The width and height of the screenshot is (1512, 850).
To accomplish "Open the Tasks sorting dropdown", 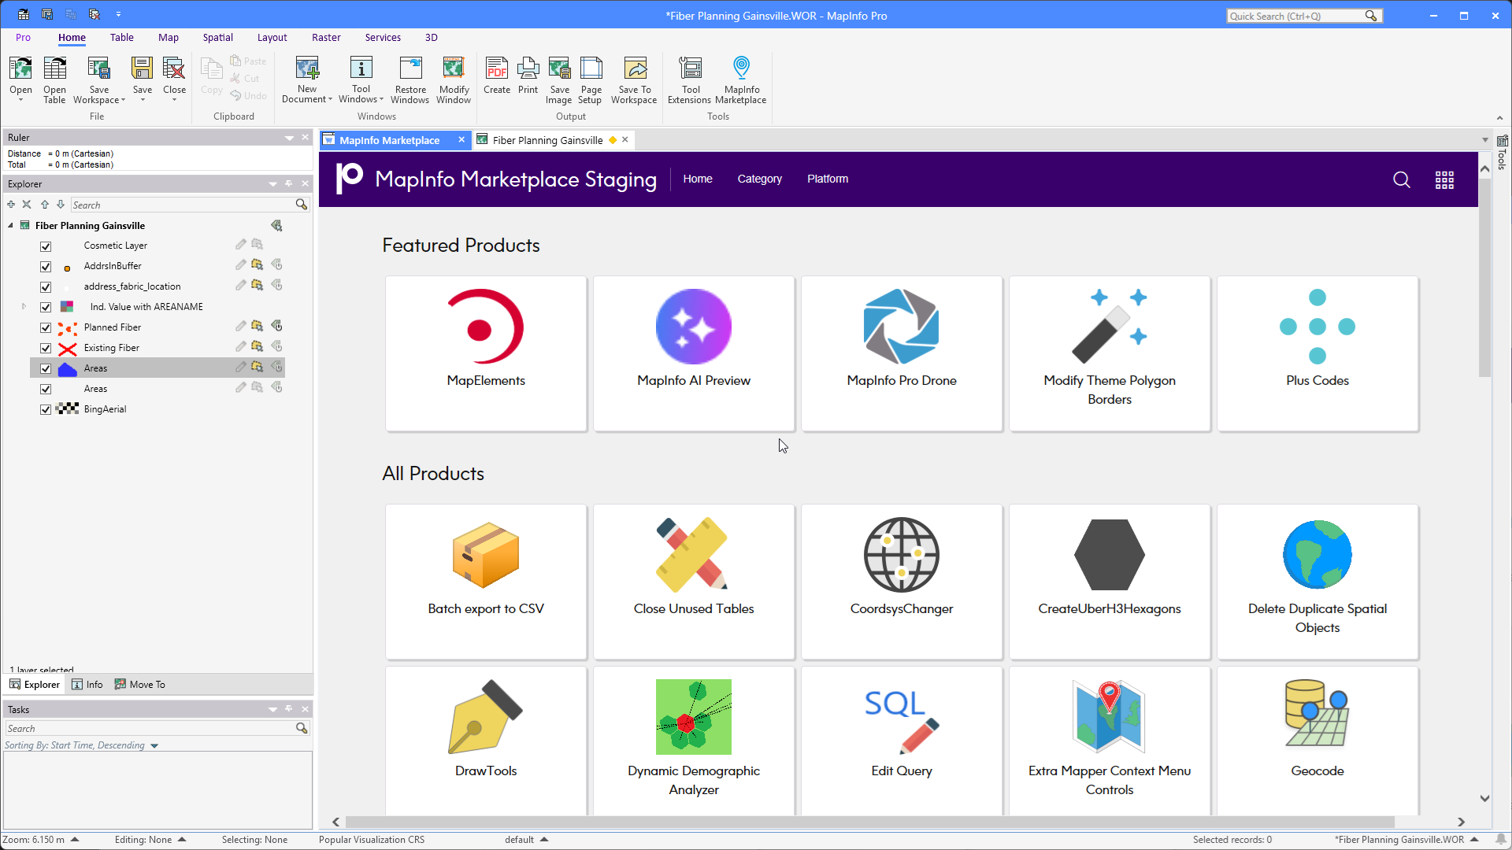I will 154,746.
